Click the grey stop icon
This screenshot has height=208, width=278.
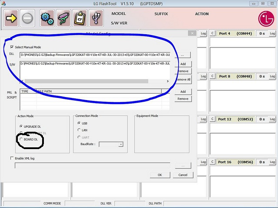pyautogui.click(x=27, y=18)
